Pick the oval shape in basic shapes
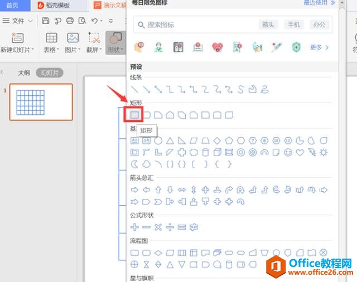This screenshot has height=282, width=357. pos(158,140)
